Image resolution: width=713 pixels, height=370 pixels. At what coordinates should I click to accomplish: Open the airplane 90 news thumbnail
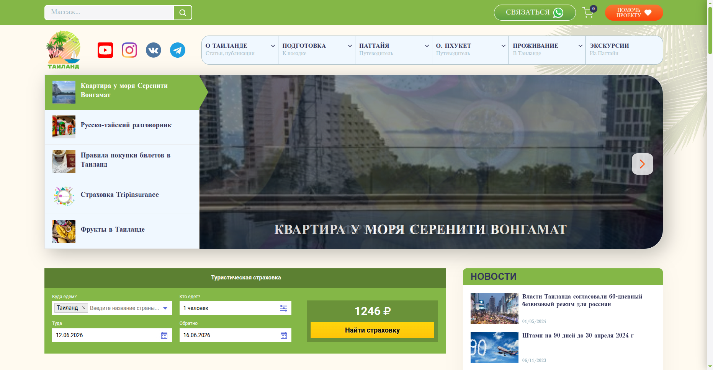point(494,347)
